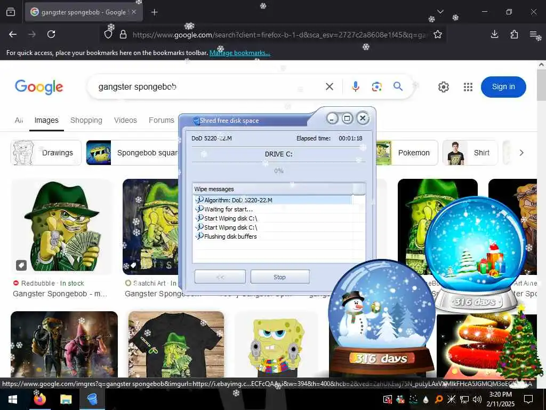Open the Spongebob and Patrick gangsters image
This screenshot has width=546, height=410.
pos(65,344)
